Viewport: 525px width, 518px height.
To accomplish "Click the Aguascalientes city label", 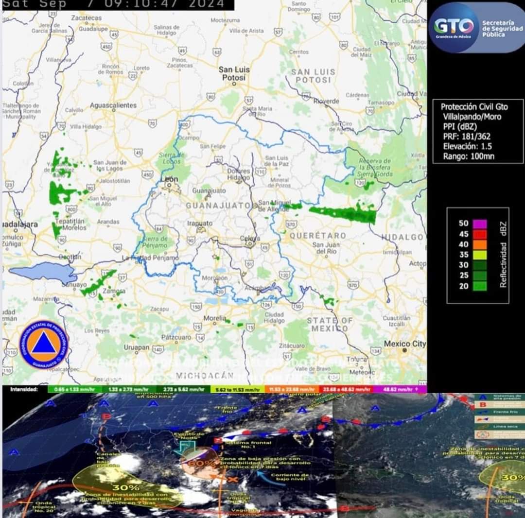I will (x=113, y=105).
